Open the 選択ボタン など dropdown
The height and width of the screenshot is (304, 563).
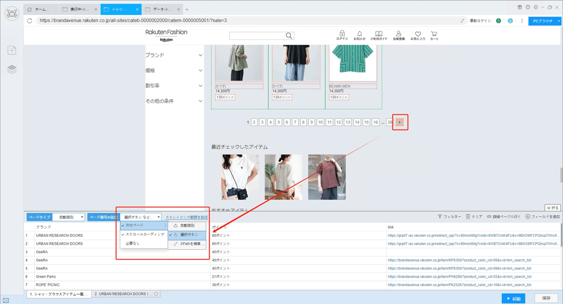point(141,217)
